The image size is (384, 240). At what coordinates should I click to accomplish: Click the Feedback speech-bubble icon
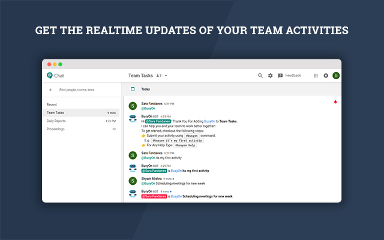pyautogui.click(x=280, y=76)
